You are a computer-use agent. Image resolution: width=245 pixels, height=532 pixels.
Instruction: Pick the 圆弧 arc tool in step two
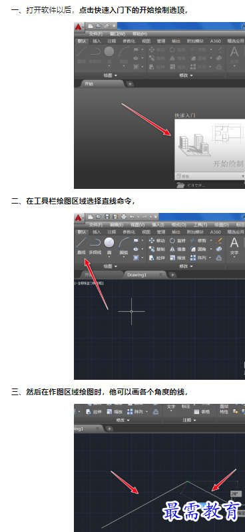[x=124, y=246]
